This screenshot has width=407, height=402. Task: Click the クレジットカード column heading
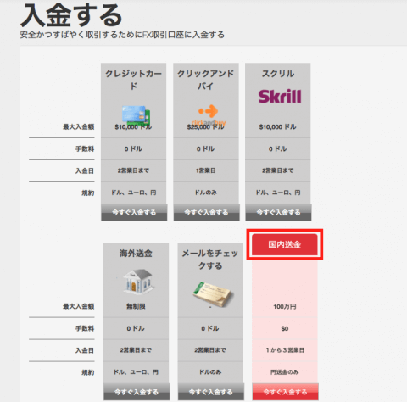point(134,80)
